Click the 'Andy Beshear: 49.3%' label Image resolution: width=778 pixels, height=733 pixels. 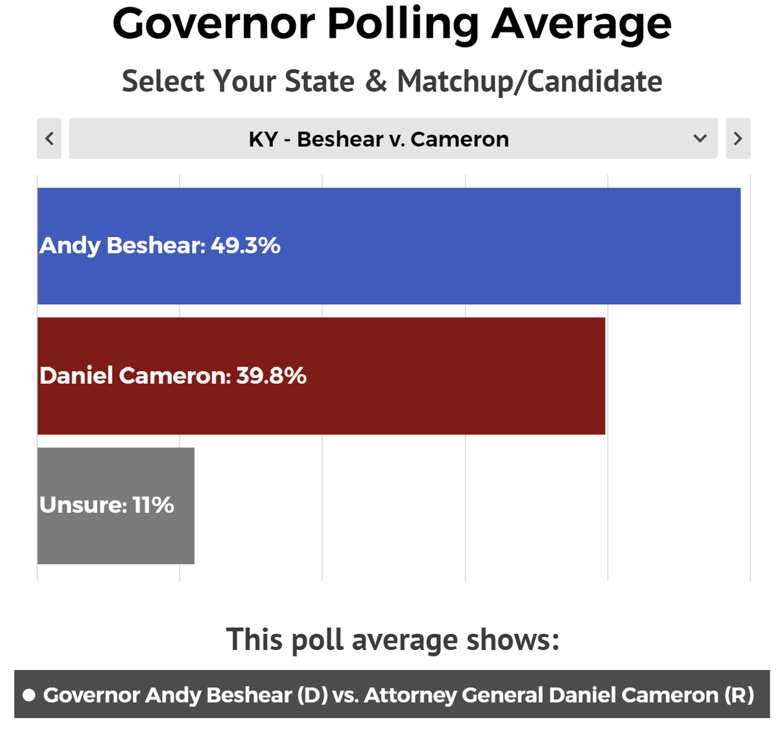[159, 246]
